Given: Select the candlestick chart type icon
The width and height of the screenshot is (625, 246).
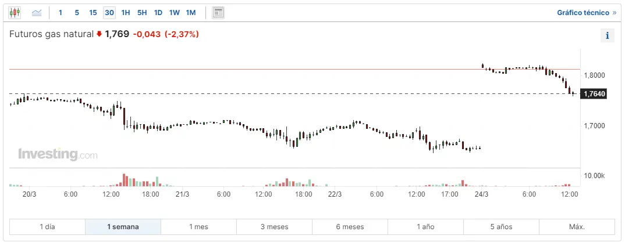Looking at the screenshot, I should pyautogui.click(x=15, y=12).
